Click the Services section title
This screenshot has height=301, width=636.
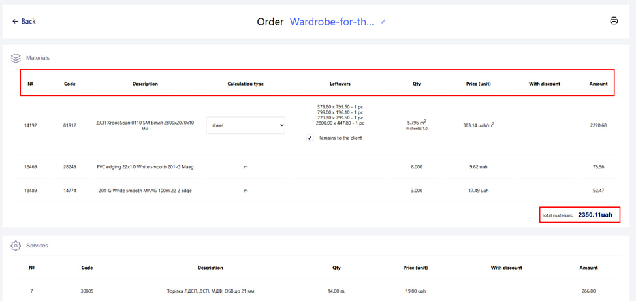pyautogui.click(x=37, y=246)
